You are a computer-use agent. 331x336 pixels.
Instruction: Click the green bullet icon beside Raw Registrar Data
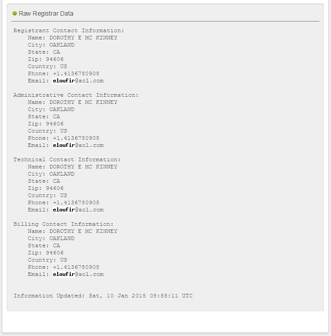click(x=15, y=13)
